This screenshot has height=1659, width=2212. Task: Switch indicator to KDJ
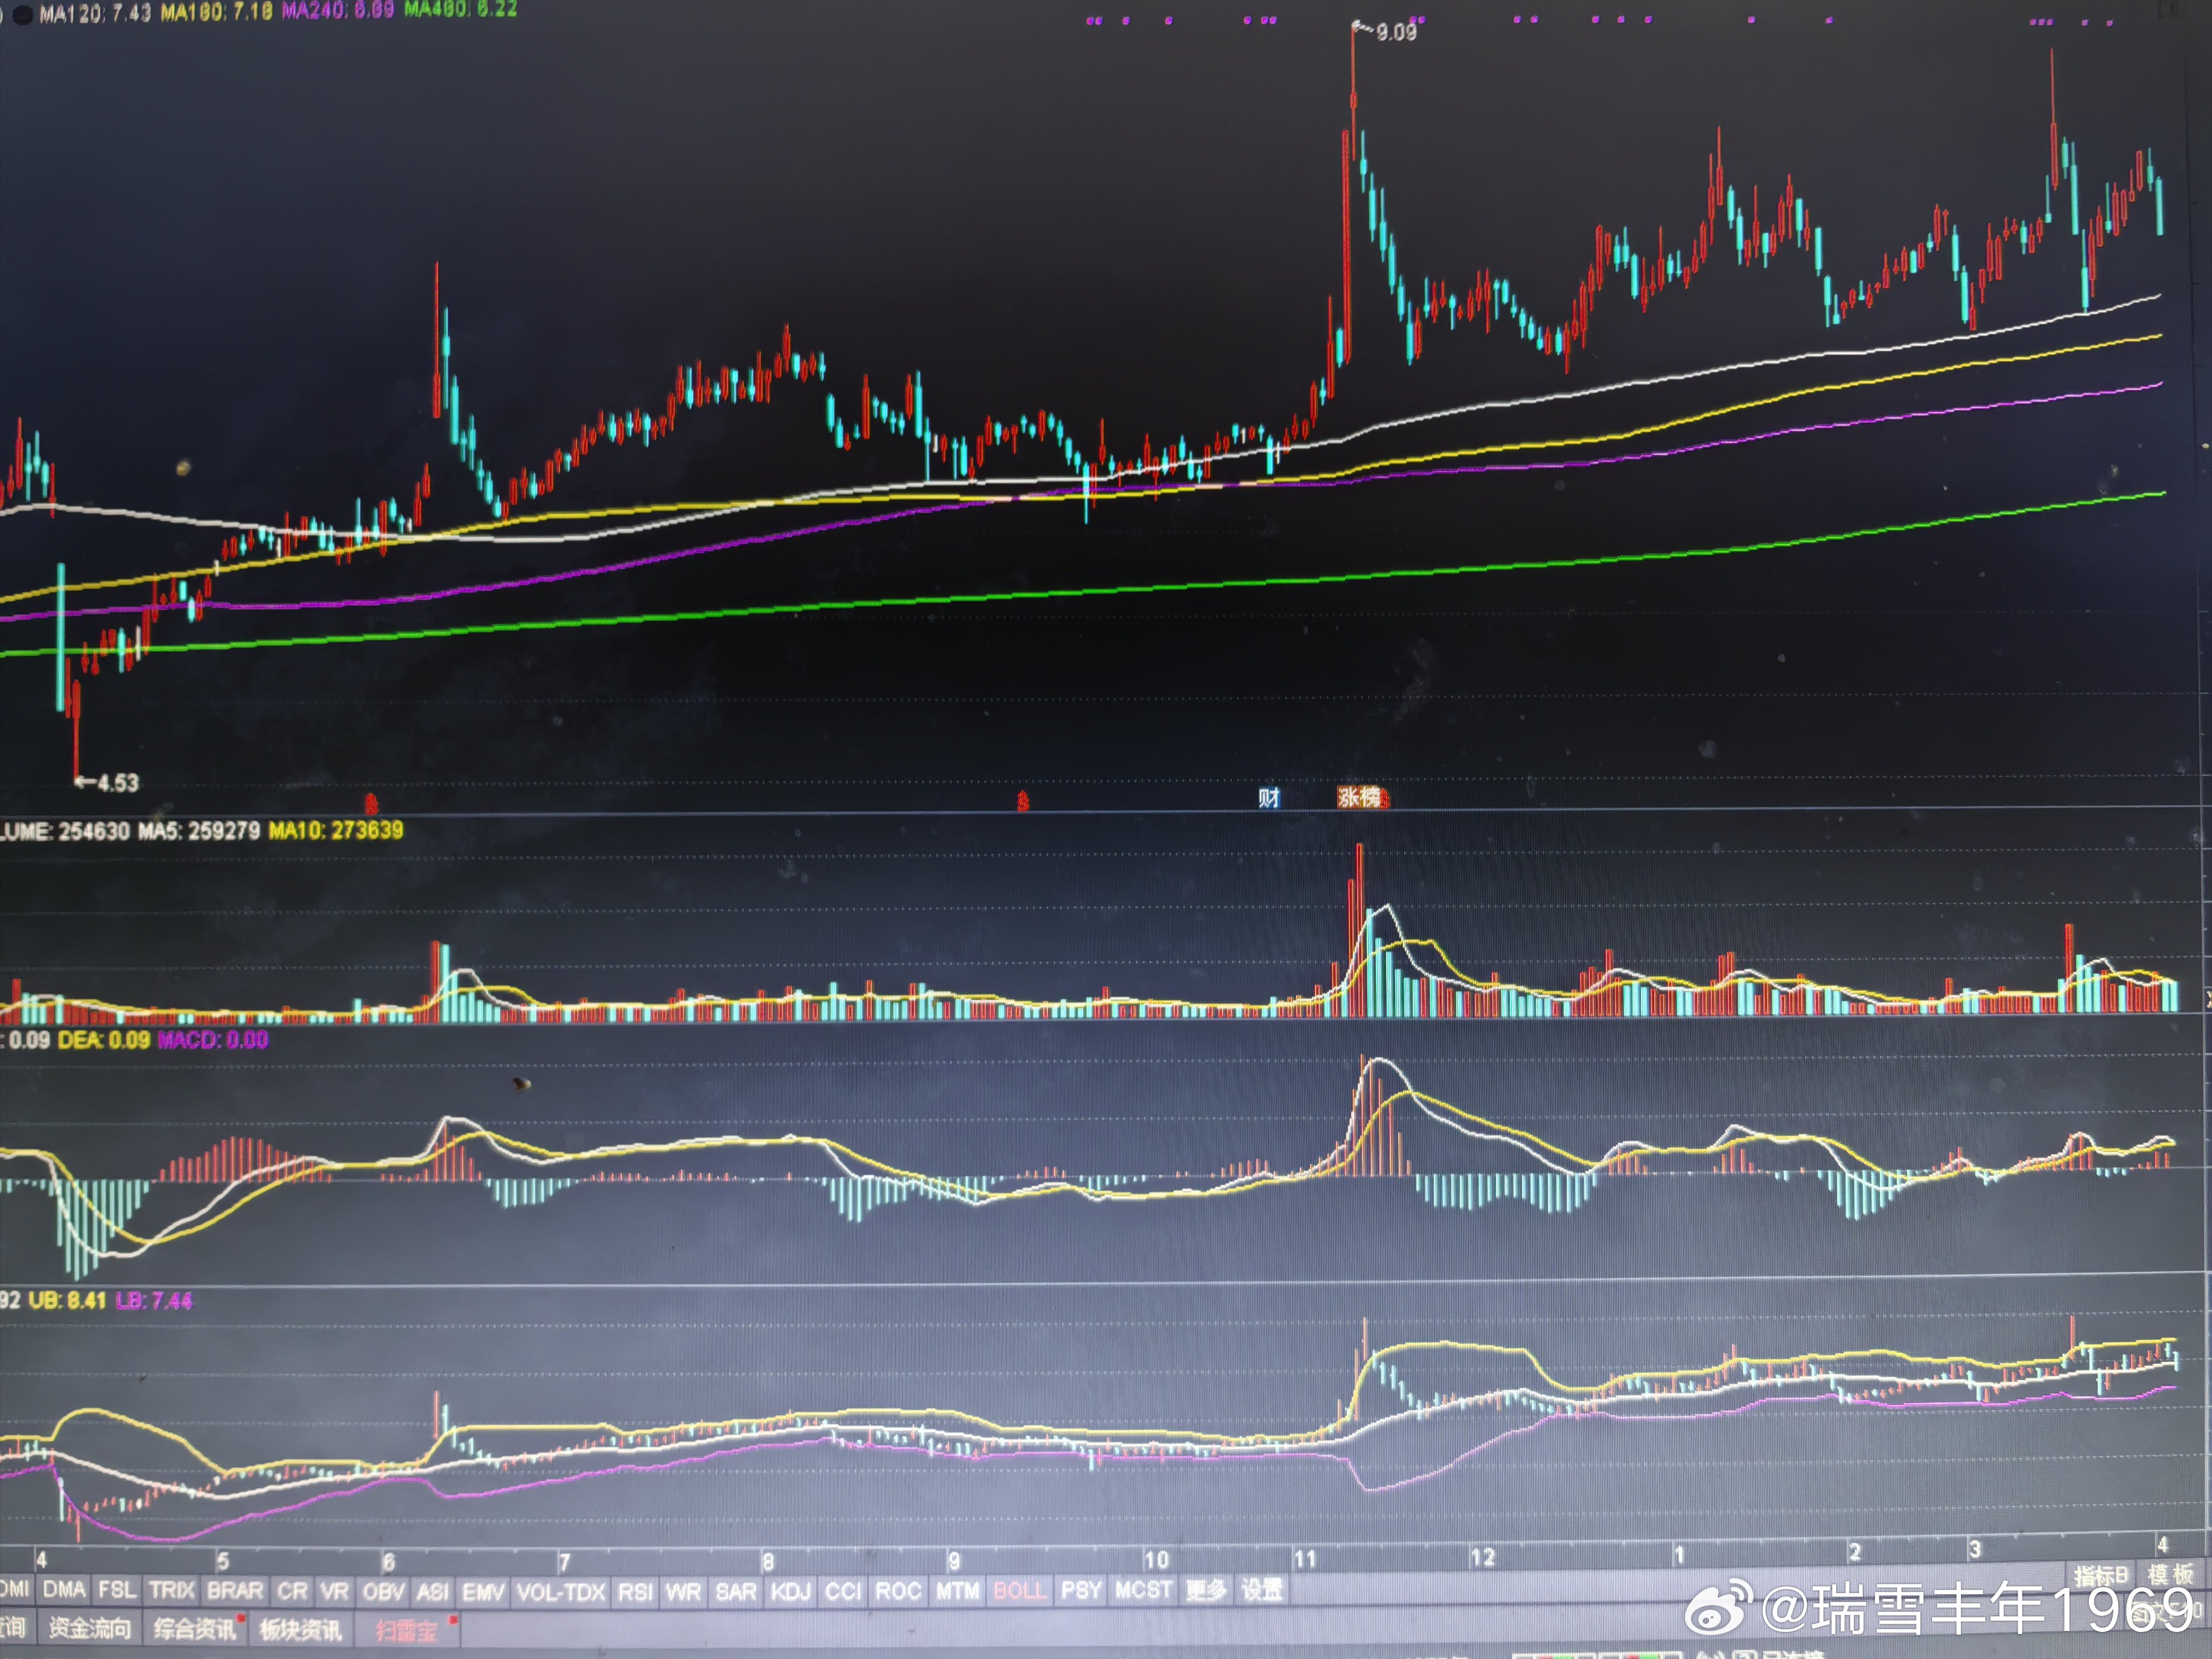pos(790,1590)
